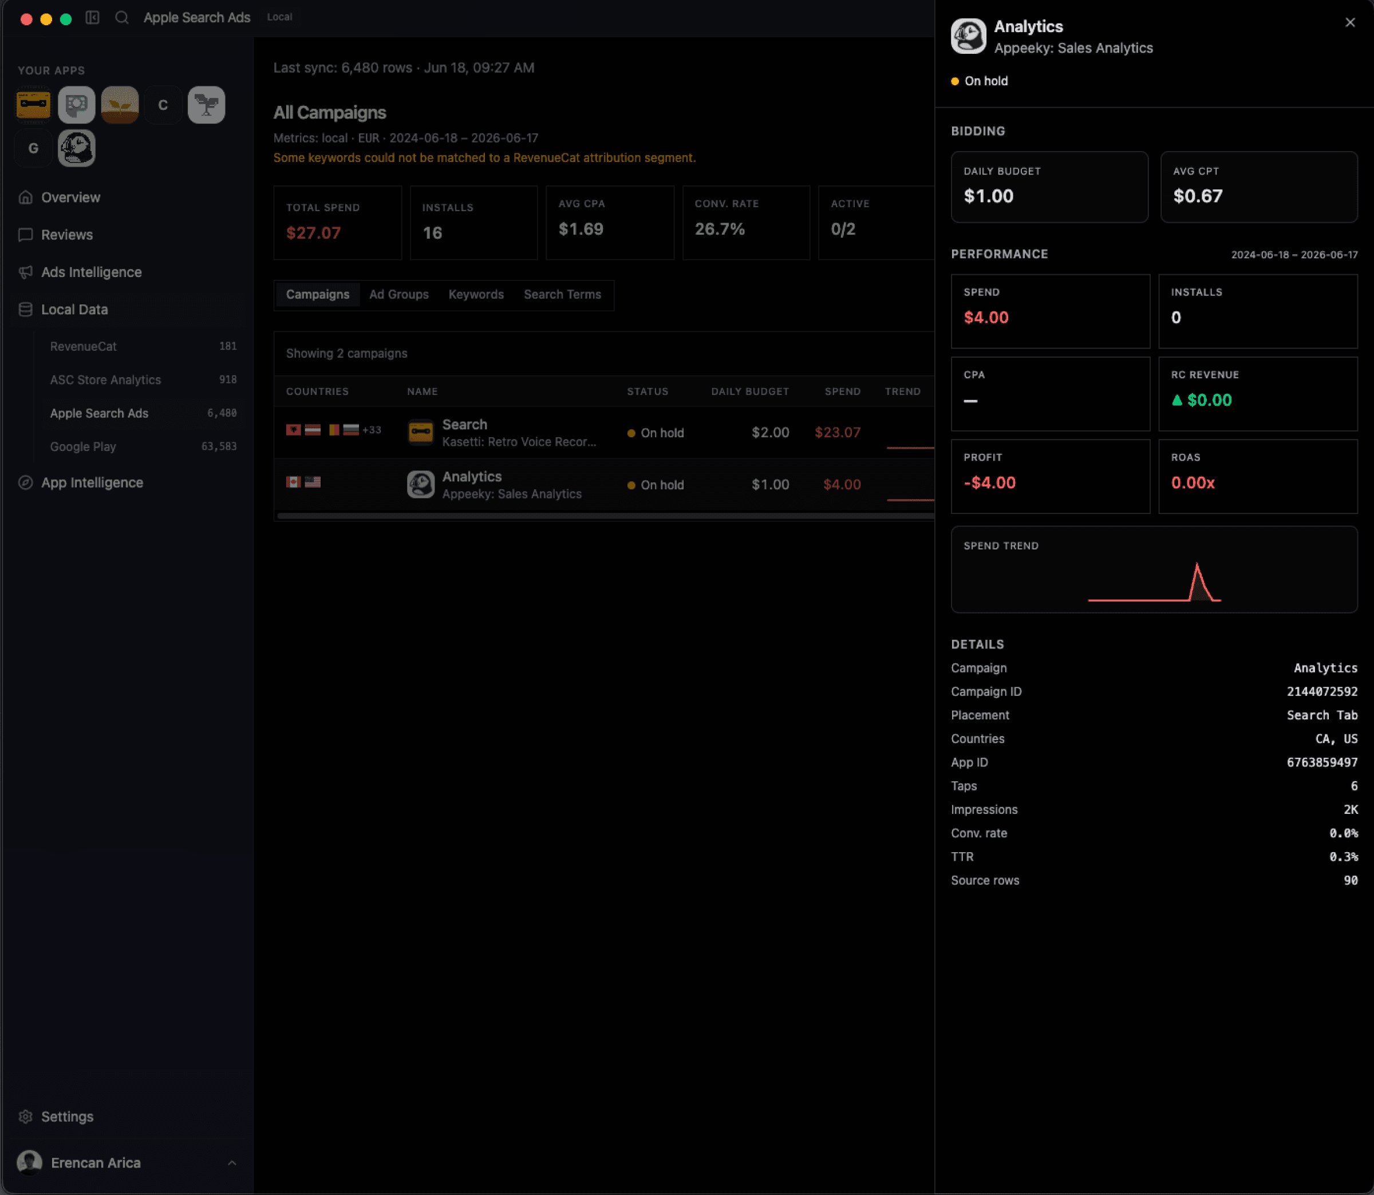The height and width of the screenshot is (1195, 1374).
Task: Select the brown plant app icon
Action: pos(120,105)
